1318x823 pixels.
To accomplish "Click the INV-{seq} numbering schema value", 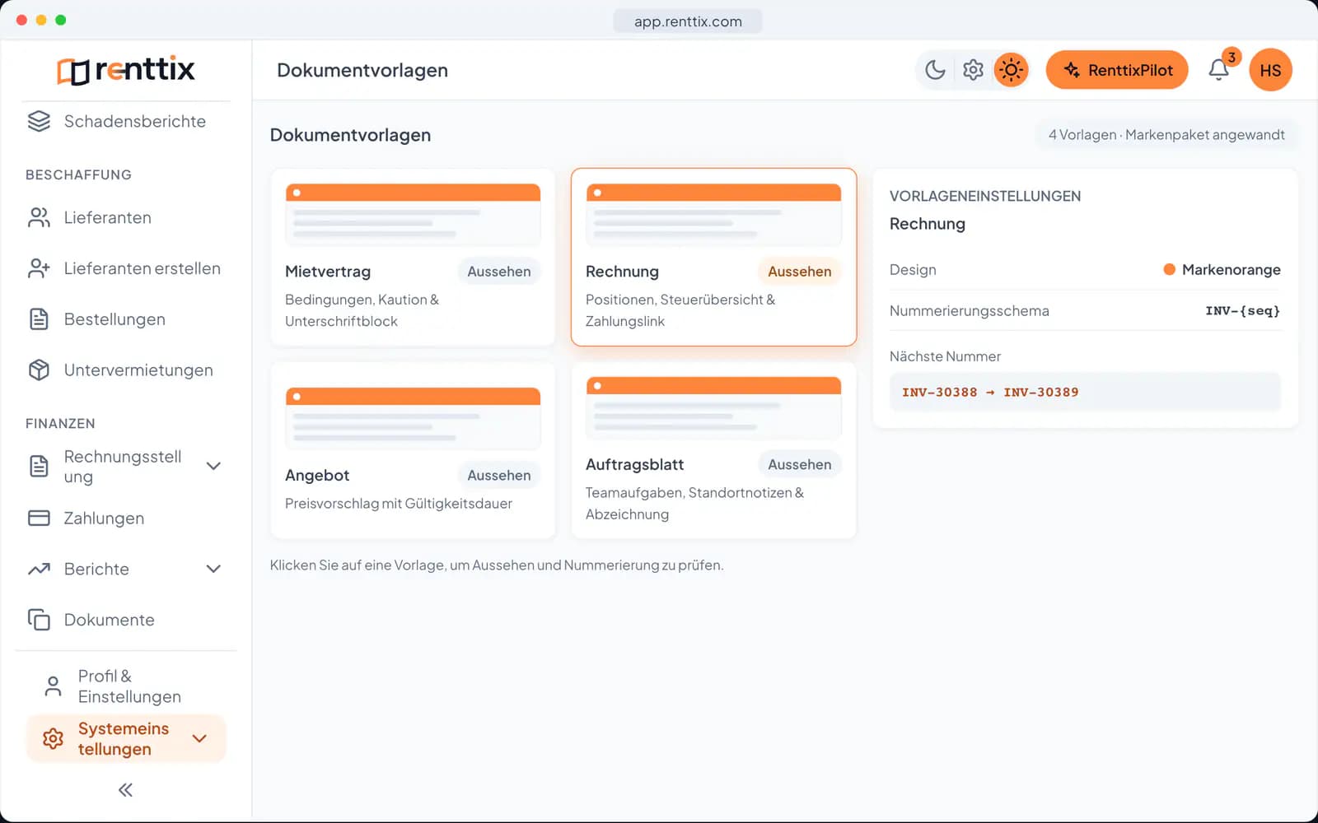I will point(1242,311).
